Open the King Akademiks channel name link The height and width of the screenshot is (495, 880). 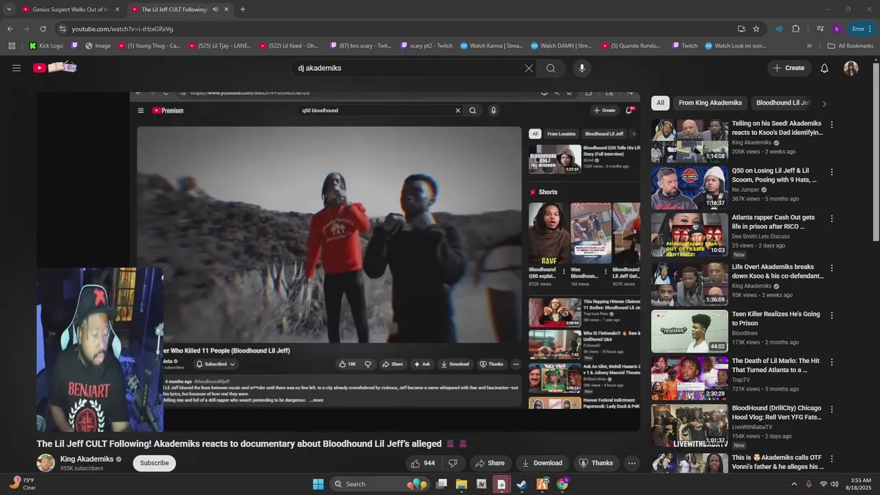(x=87, y=459)
